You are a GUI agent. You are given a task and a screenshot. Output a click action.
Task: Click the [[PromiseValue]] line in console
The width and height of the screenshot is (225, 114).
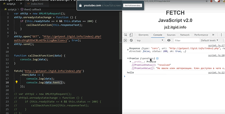[178, 68]
